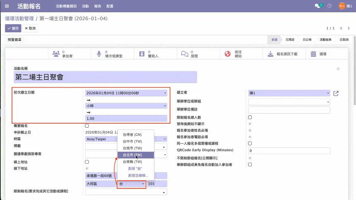Open the 報表 menu
This screenshot has width=356, height=200.
coord(98,6)
